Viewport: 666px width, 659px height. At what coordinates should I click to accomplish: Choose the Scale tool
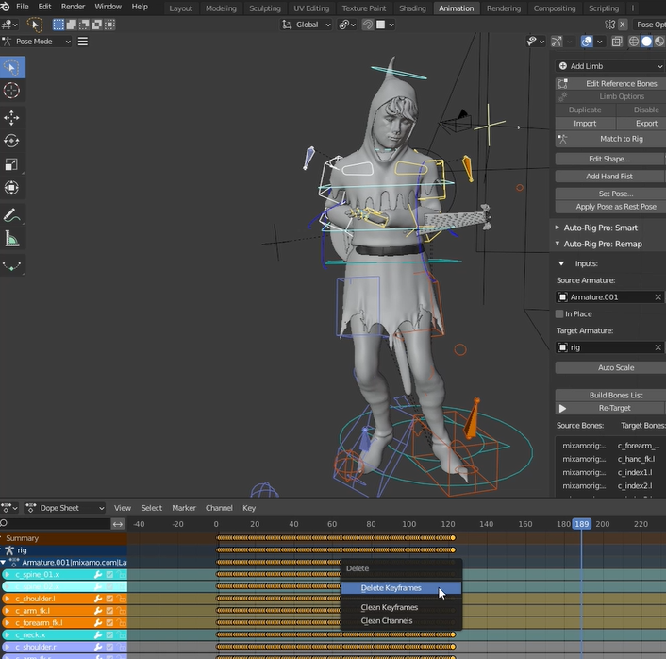(x=12, y=164)
